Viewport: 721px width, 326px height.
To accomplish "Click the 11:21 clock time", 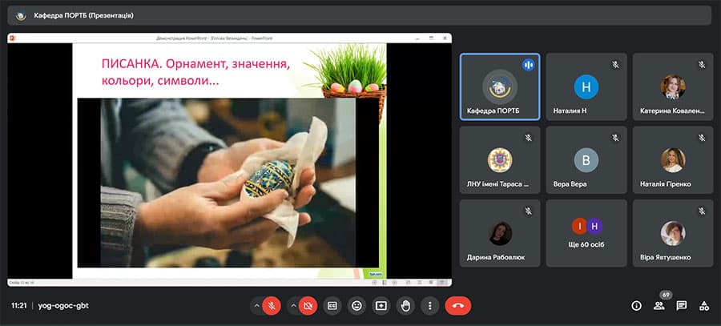I will (19, 305).
